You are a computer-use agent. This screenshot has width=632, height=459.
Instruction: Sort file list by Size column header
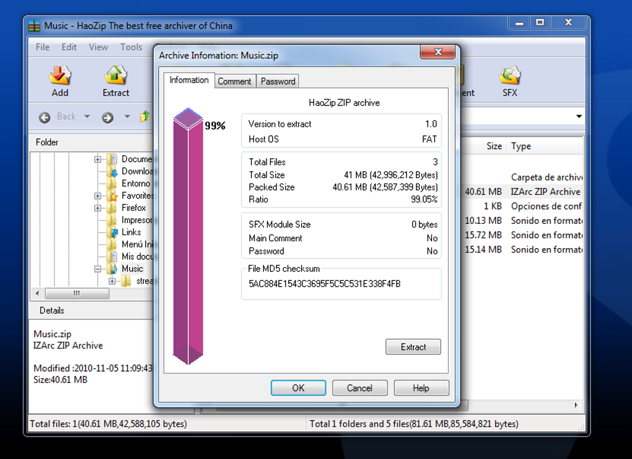tap(494, 146)
